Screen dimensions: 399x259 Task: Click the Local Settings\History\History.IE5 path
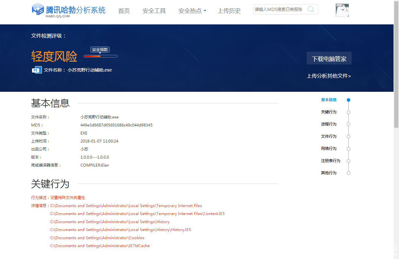pyautogui.click(x=121, y=230)
